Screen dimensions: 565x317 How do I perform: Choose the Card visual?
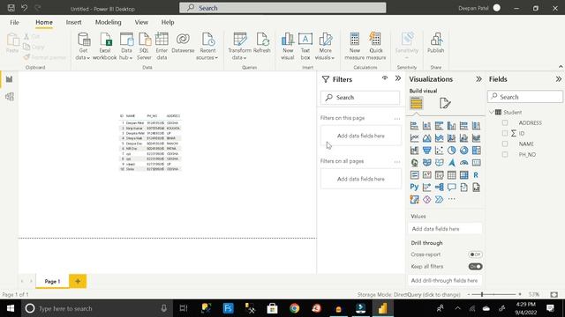(x=476, y=162)
